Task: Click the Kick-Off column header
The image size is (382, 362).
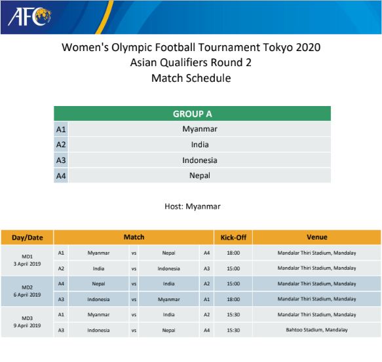Action: (x=233, y=238)
